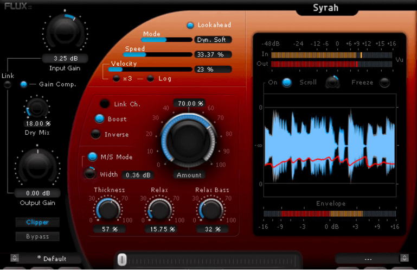Click the Velocity slider bar
The height and width of the screenshot is (270, 417).
[x=150, y=70]
